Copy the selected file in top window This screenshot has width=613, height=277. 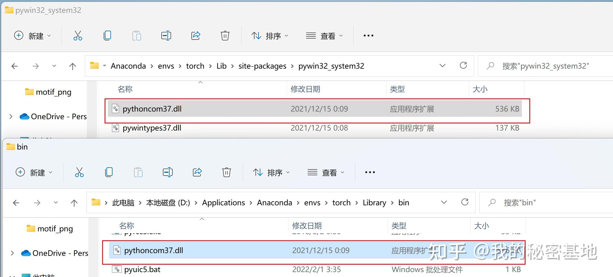coord(107,35)
